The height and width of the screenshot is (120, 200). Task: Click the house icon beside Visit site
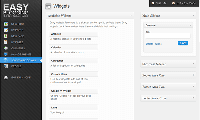point(153,3)
